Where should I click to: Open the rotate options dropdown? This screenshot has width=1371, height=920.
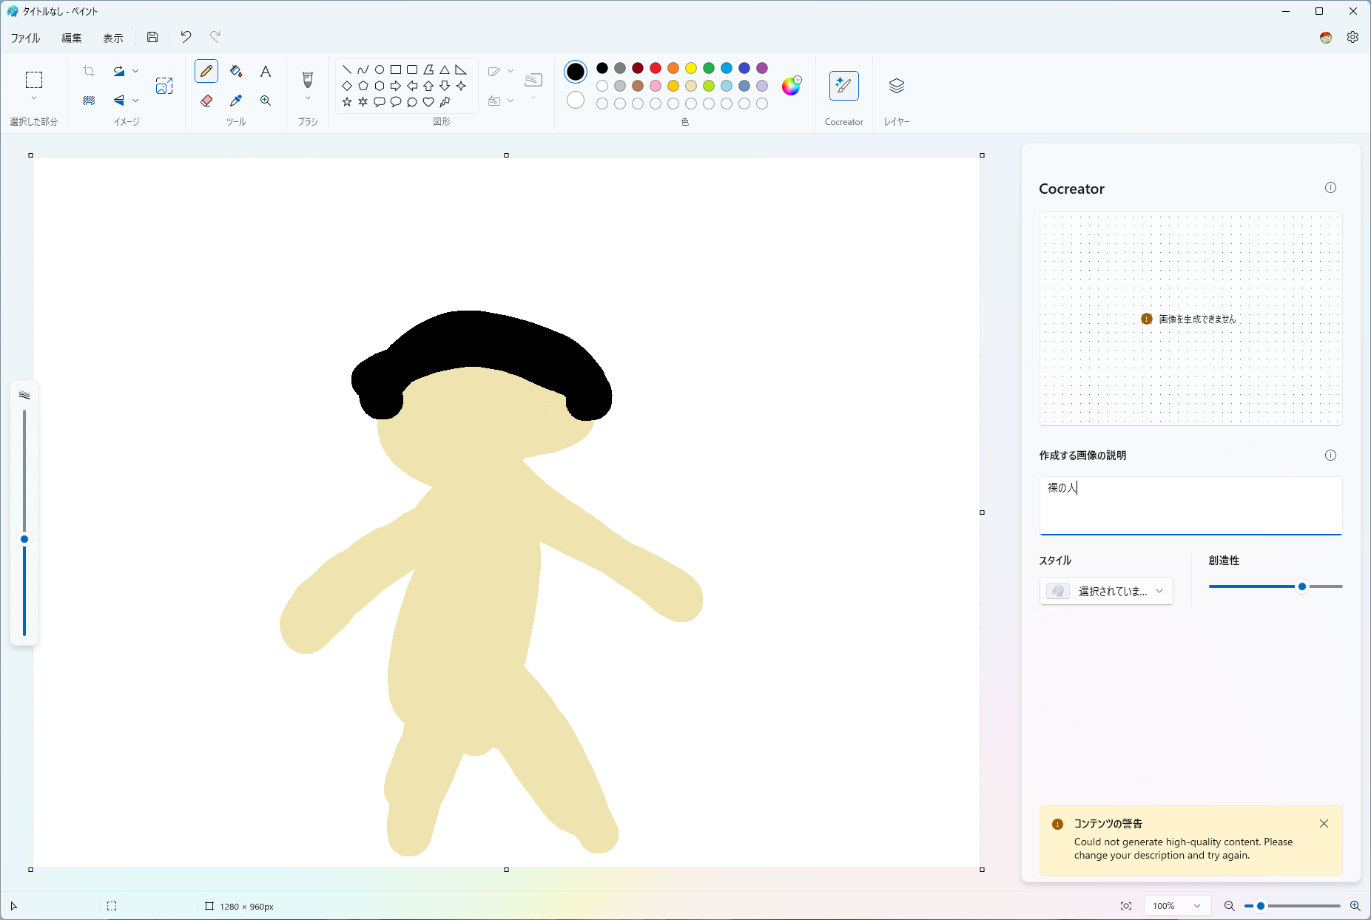135,71
